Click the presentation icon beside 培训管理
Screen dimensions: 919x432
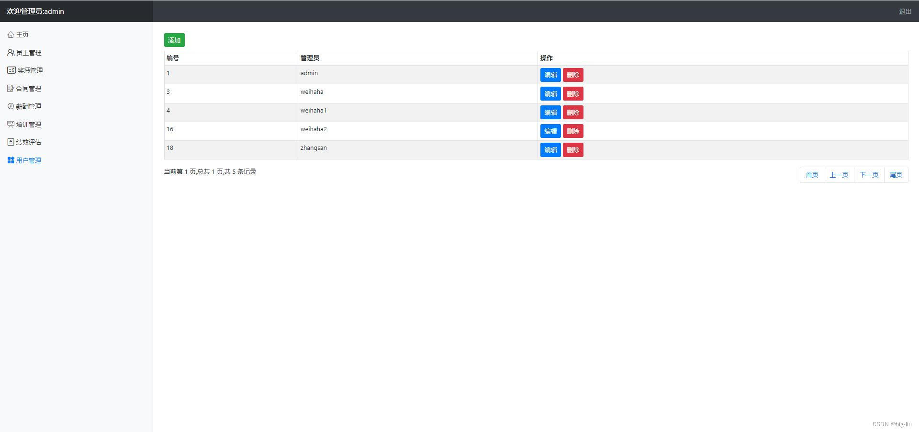pyautogui.click(x=11, y=124)
